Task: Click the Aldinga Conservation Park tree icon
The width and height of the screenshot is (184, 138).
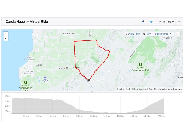Action: tap(25, 82)
